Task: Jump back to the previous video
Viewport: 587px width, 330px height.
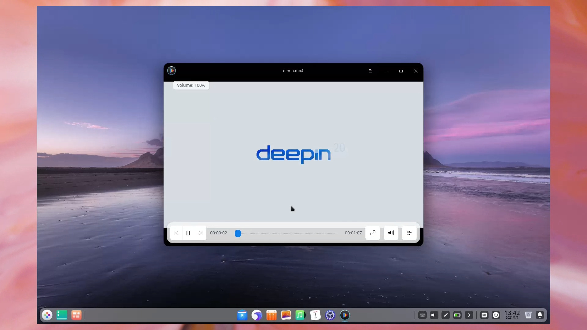Action: 176,233
